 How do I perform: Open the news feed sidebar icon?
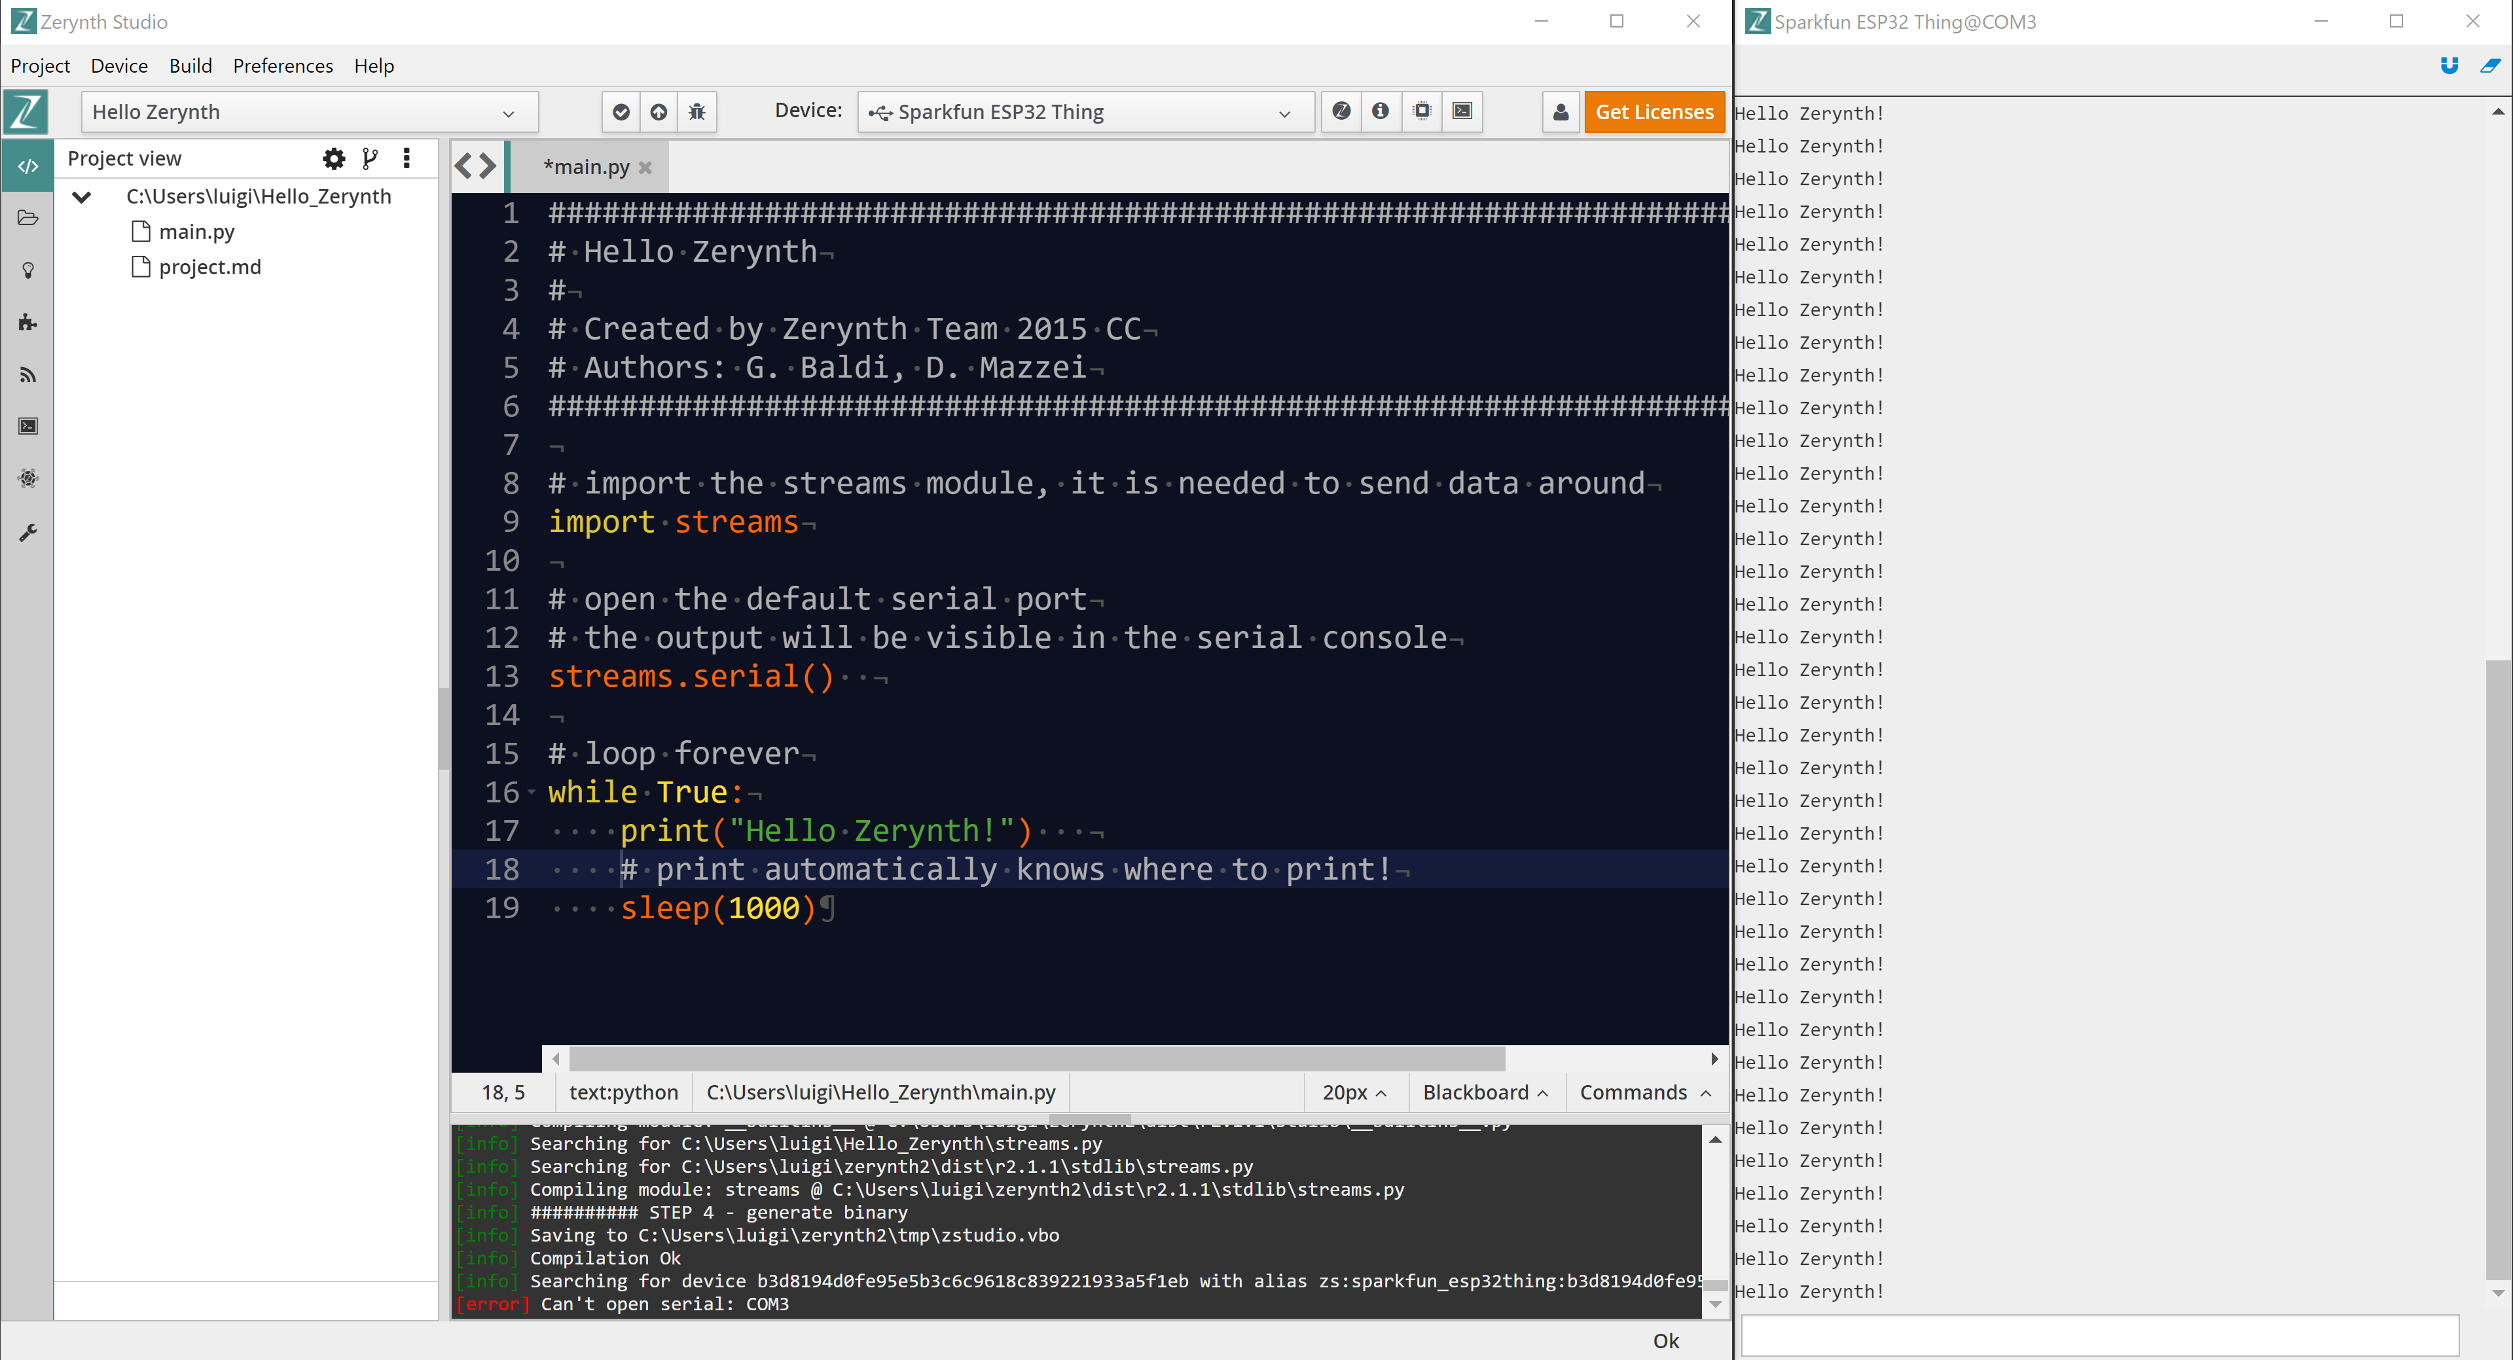(27, 374)
